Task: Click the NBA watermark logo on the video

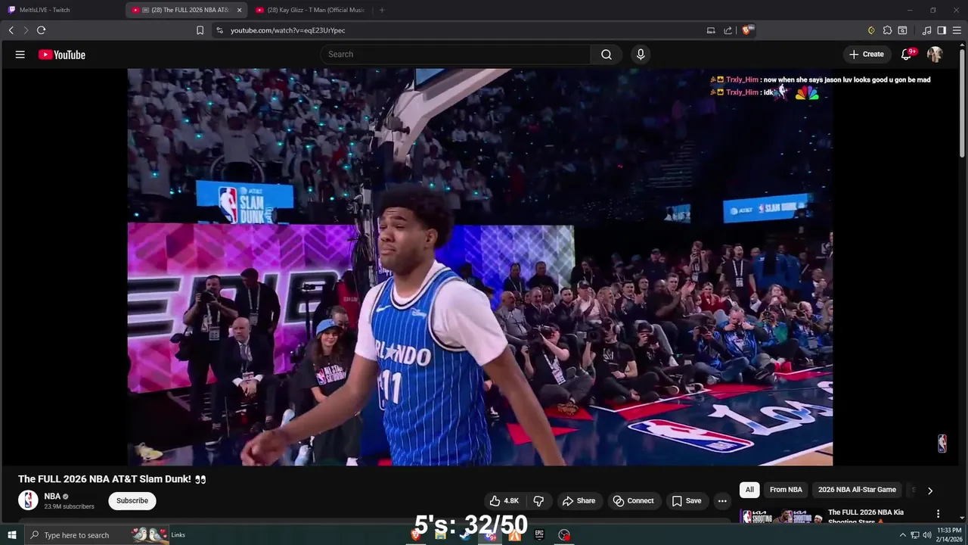Action: tap(942, 444)
